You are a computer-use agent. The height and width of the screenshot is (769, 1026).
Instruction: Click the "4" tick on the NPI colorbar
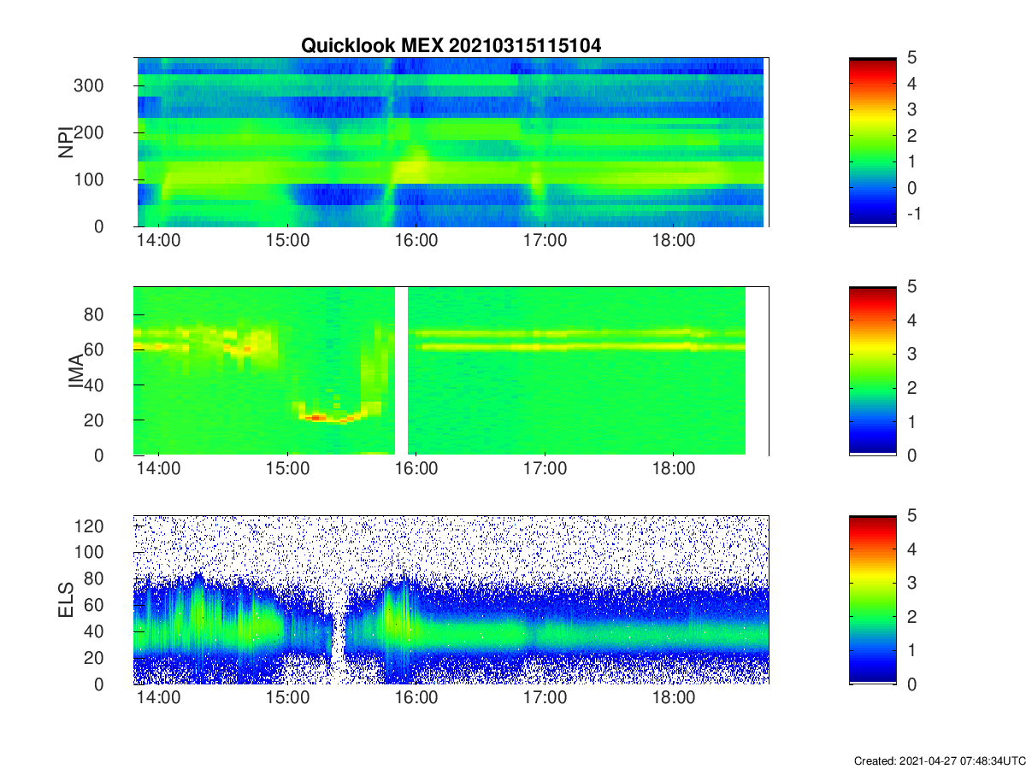tap(911, 84)
